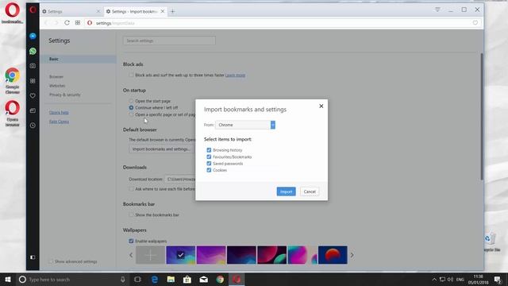Open the Opera menu logo in sidebar

33,10
